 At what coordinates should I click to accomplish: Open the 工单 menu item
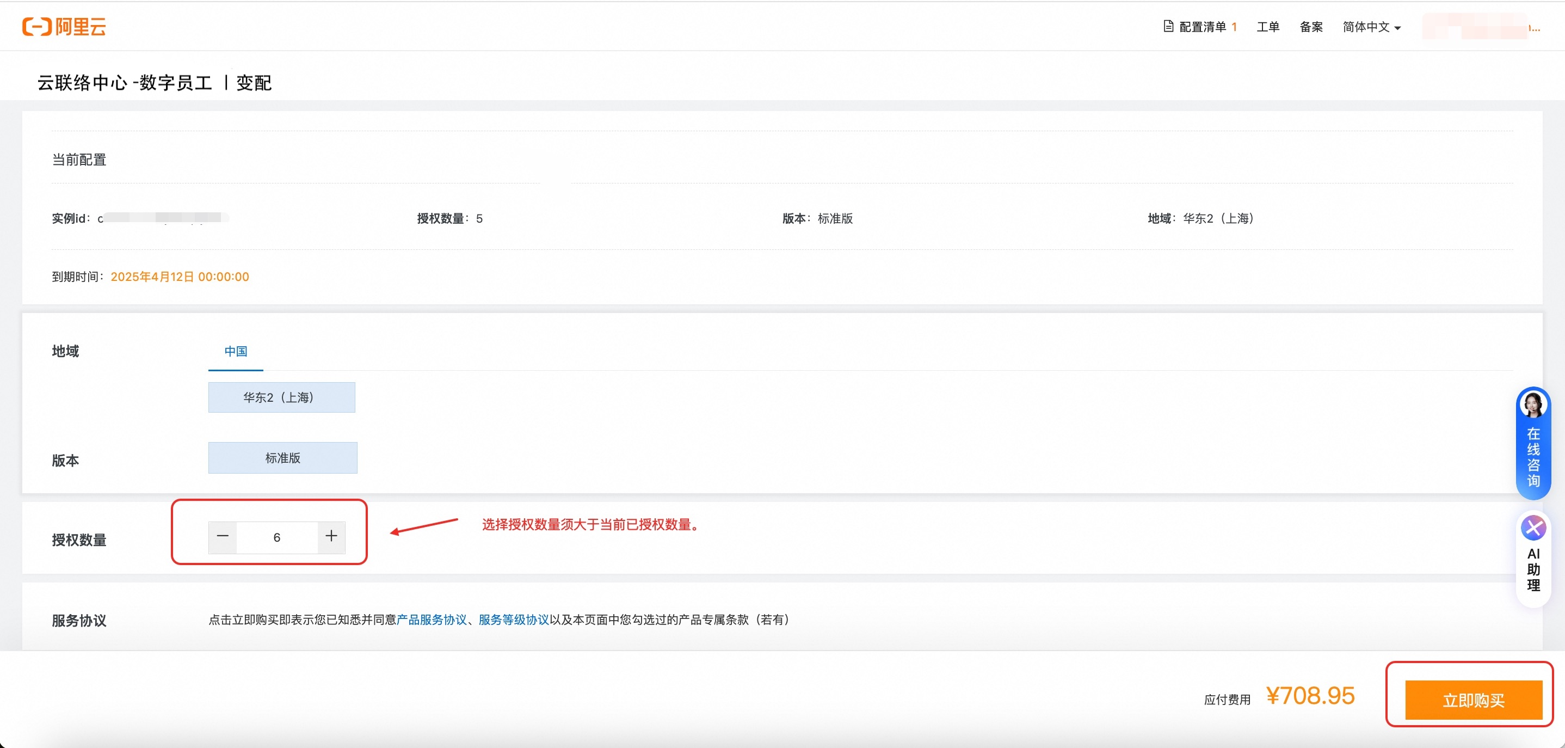[1267, 27]
